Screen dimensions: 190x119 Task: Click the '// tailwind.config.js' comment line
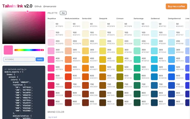pos(15,69)
